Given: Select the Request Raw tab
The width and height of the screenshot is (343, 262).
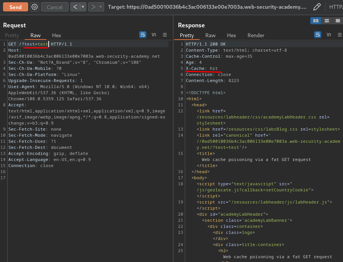Looking at the screenshot, I should (35, 35).
